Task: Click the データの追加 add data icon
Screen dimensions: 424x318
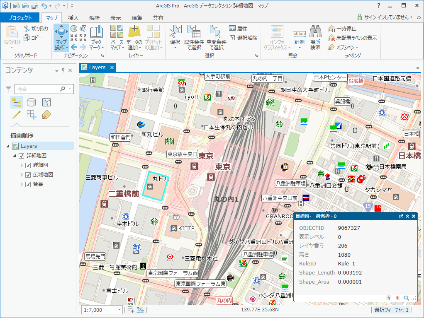Action: (x=134, y=37)
